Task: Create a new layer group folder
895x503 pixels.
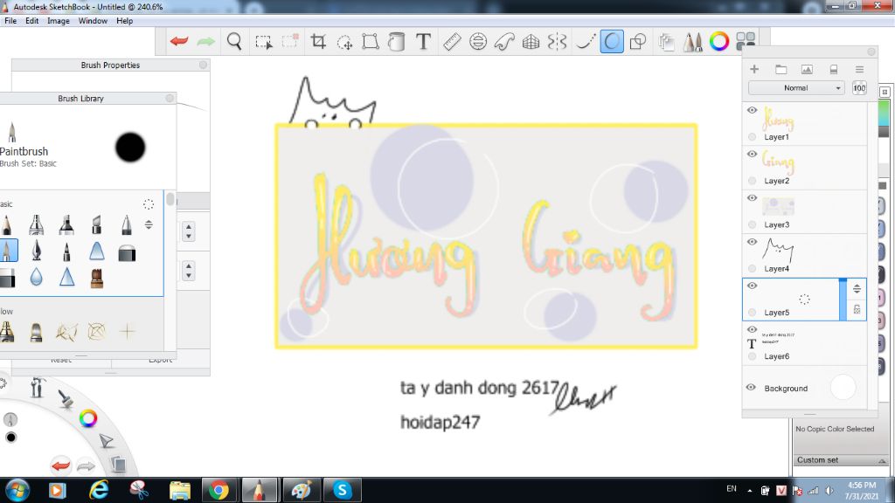Action: (781, 70)
